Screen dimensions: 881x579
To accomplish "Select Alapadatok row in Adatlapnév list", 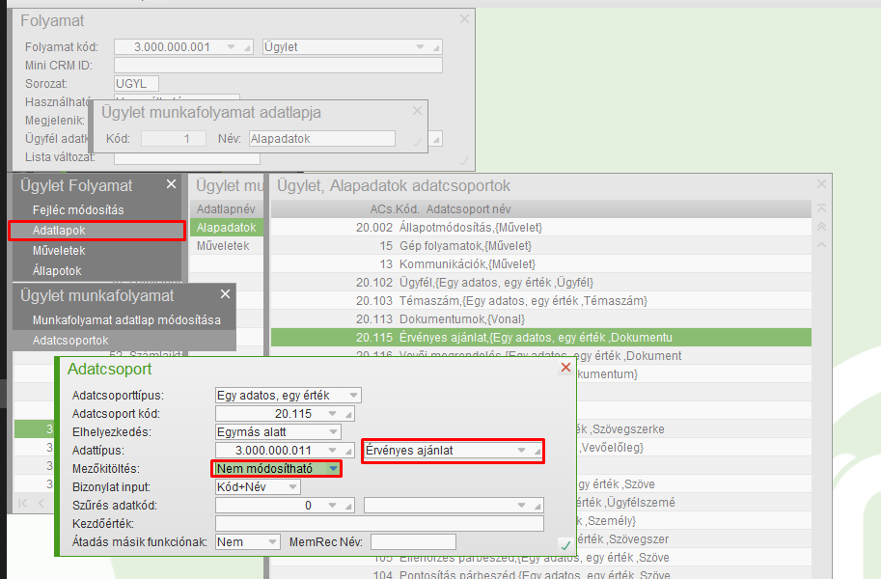I will tap(227, 227).
